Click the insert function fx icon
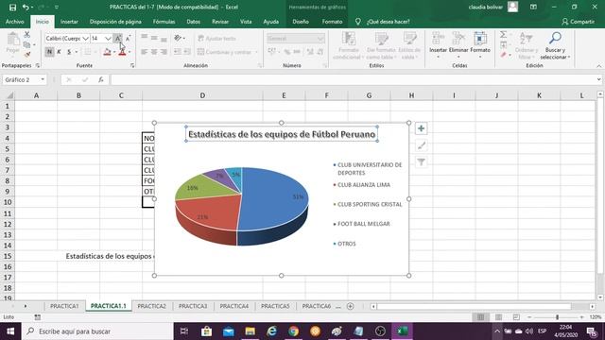 101,79
